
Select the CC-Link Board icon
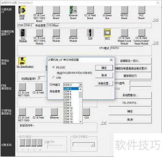coord(56,10)
